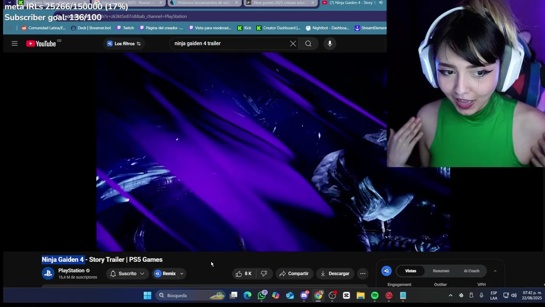The width and height of the screenshot is (545, 307).
Task: Click the magnifier search button
Action: 308,43
